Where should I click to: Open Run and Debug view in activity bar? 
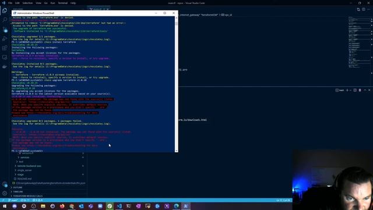tap(5, 38)
